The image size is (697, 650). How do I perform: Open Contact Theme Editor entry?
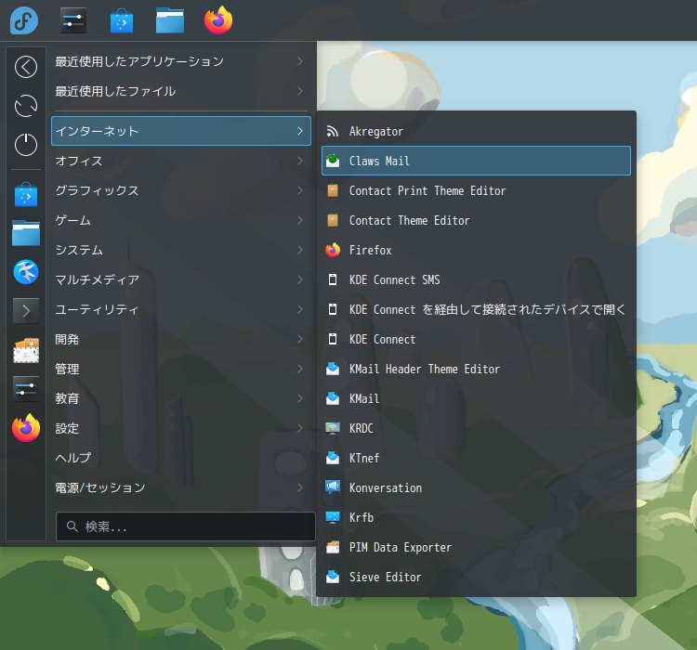tap(476, 220)
